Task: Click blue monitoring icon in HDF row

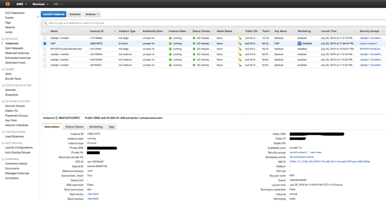Action: pos(299,44)
